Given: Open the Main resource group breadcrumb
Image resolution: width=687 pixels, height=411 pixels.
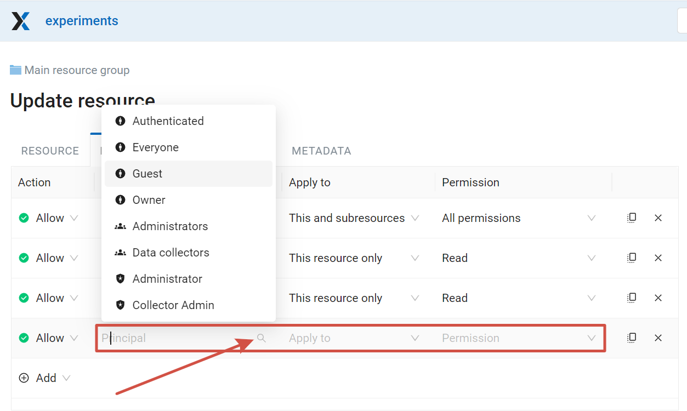Looking at the screenshot, I should point(77,70).
